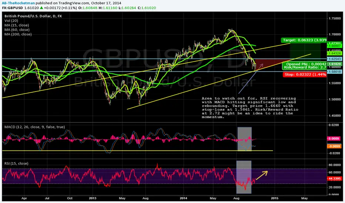
Task: Click the green up-triangle price change icon
Action: point(41,8)
